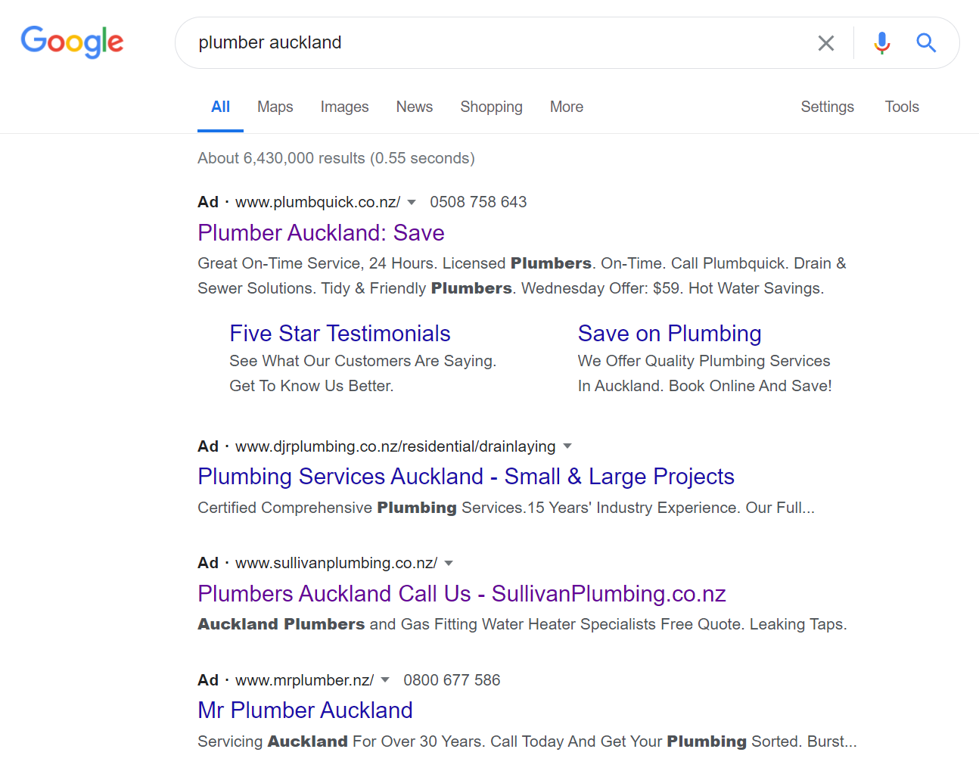
Task: Expand the plumbquick.co.nz ad dropdown arrow
Action: pos(412,202)
